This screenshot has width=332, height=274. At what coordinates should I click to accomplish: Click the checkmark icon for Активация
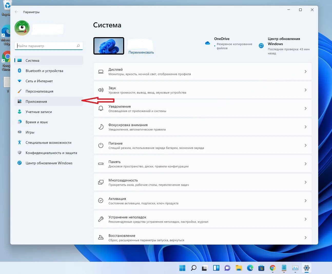(x=101, y=201)
